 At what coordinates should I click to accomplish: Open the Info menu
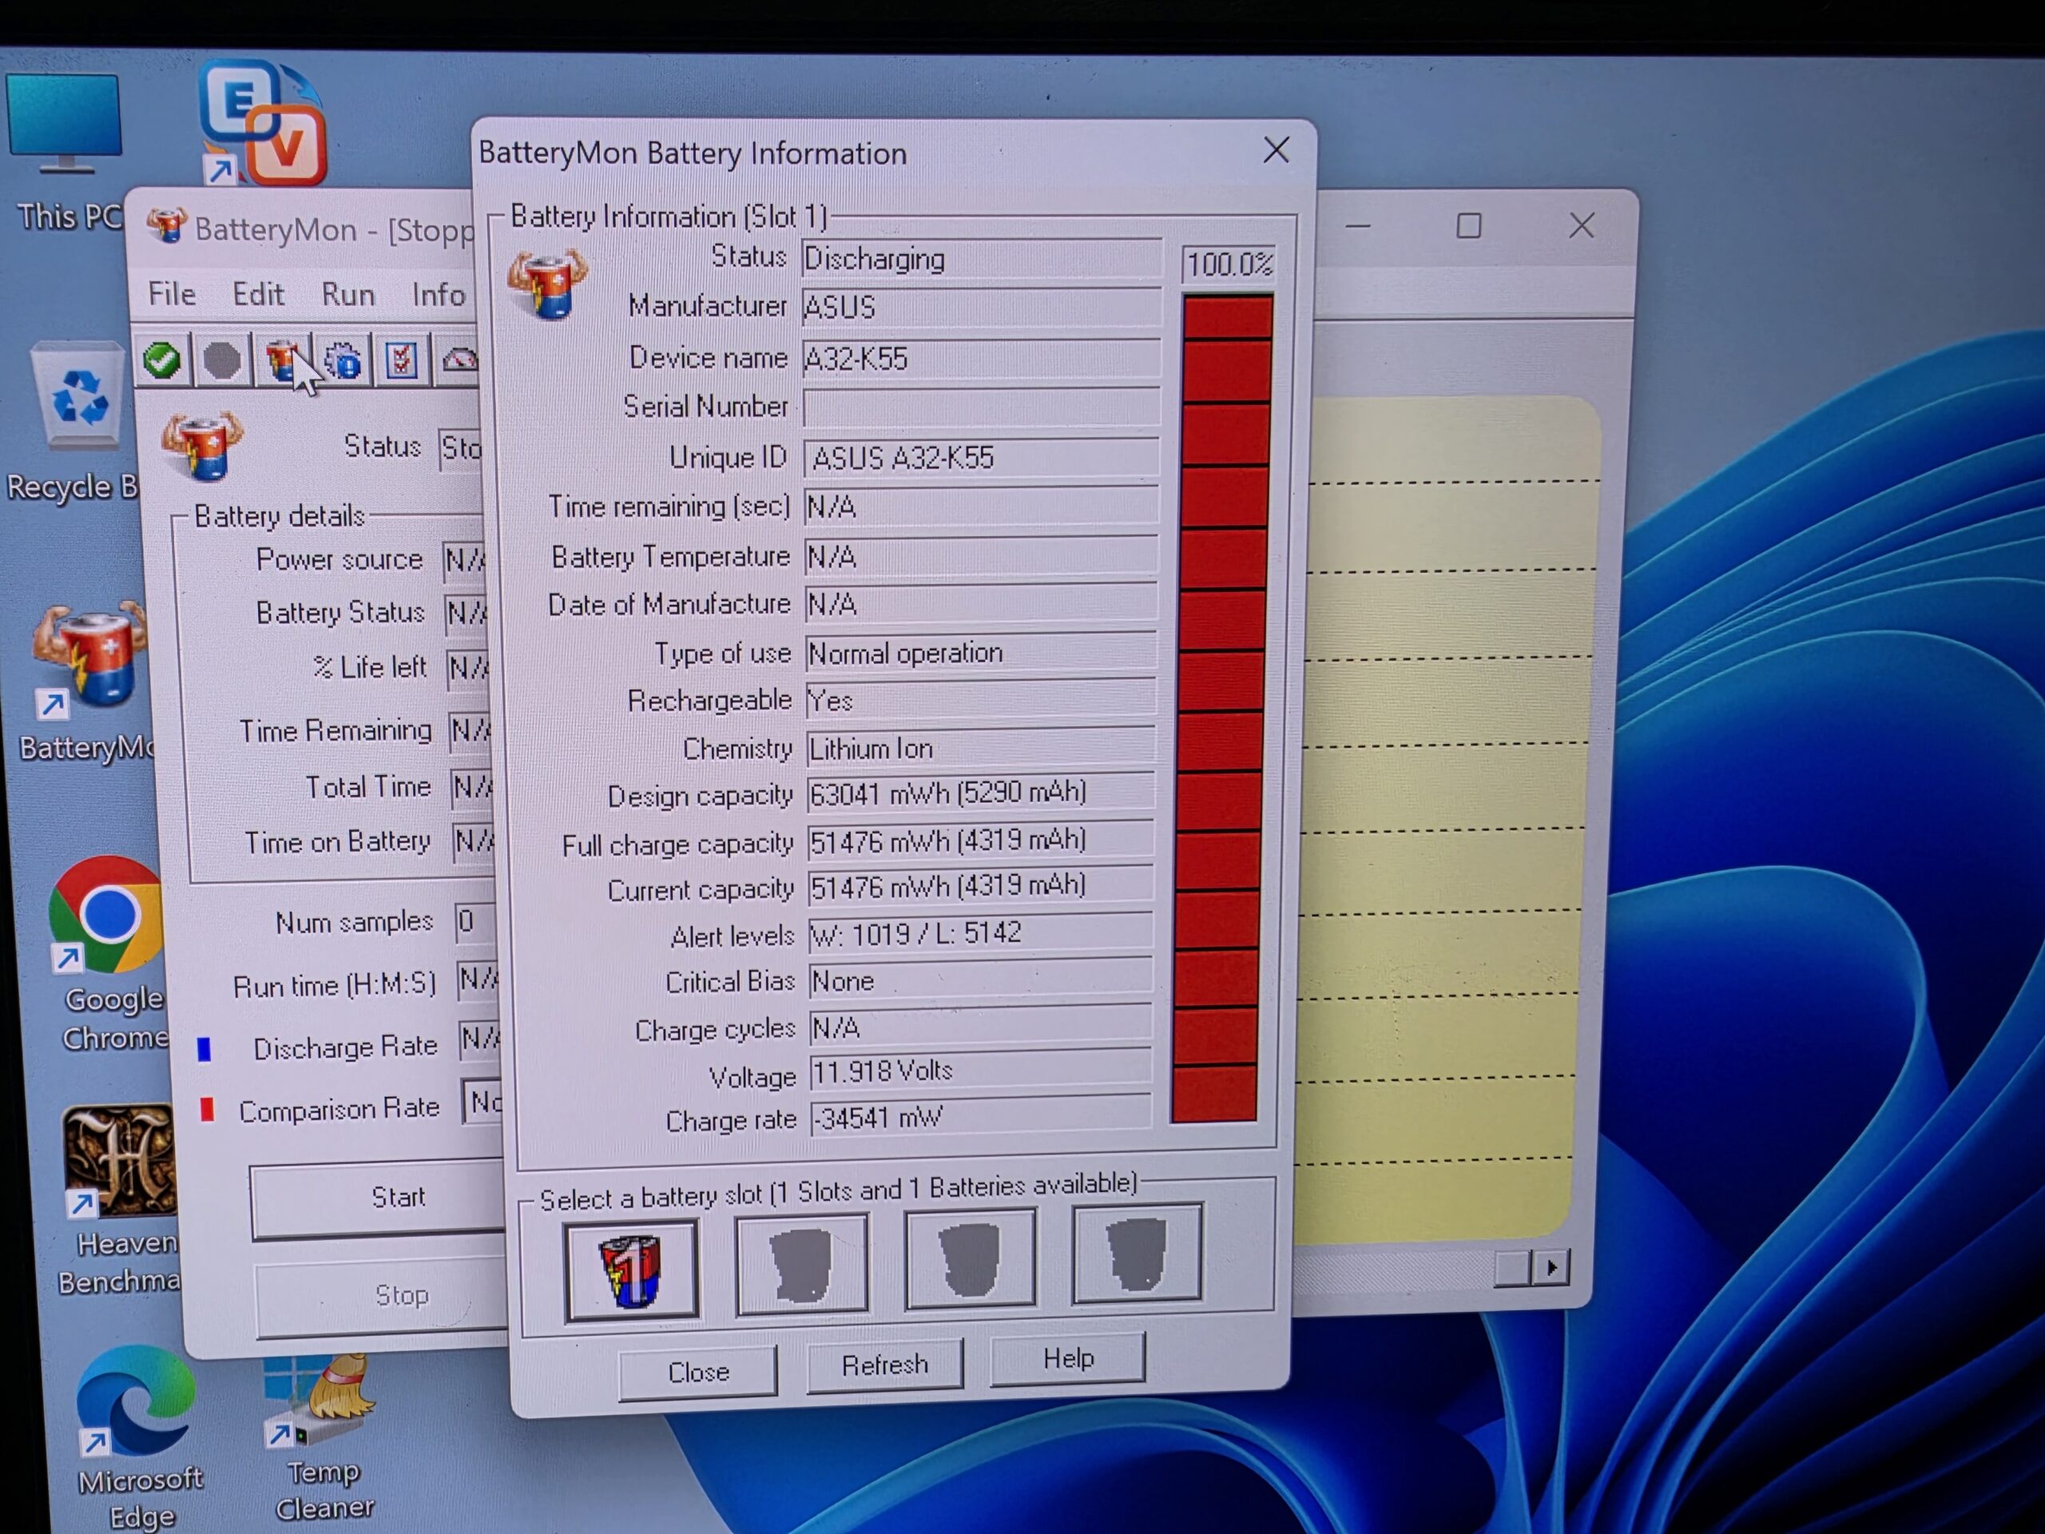point(439,294)
